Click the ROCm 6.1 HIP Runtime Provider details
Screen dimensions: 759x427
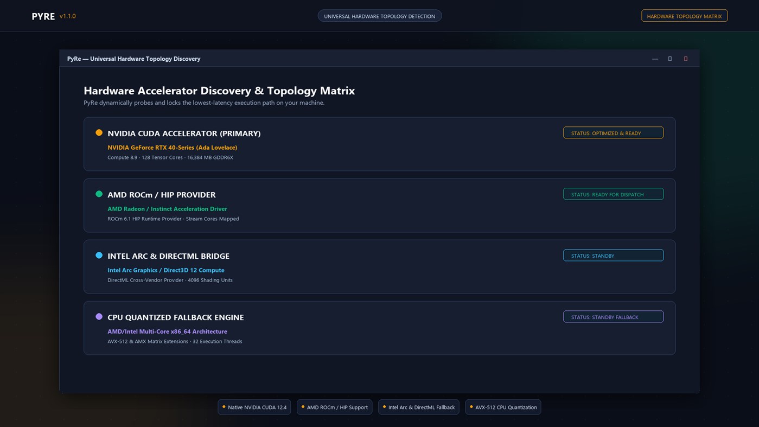pos(173,219)
